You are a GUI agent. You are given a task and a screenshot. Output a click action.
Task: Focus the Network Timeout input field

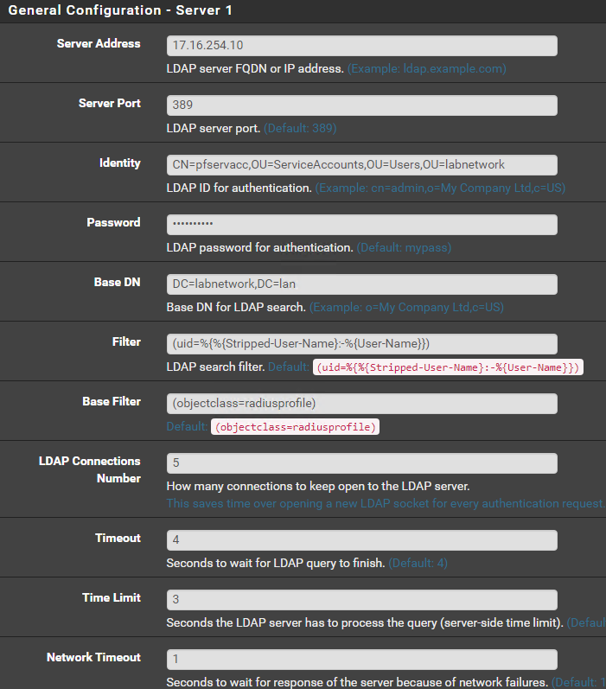point(361,660)
